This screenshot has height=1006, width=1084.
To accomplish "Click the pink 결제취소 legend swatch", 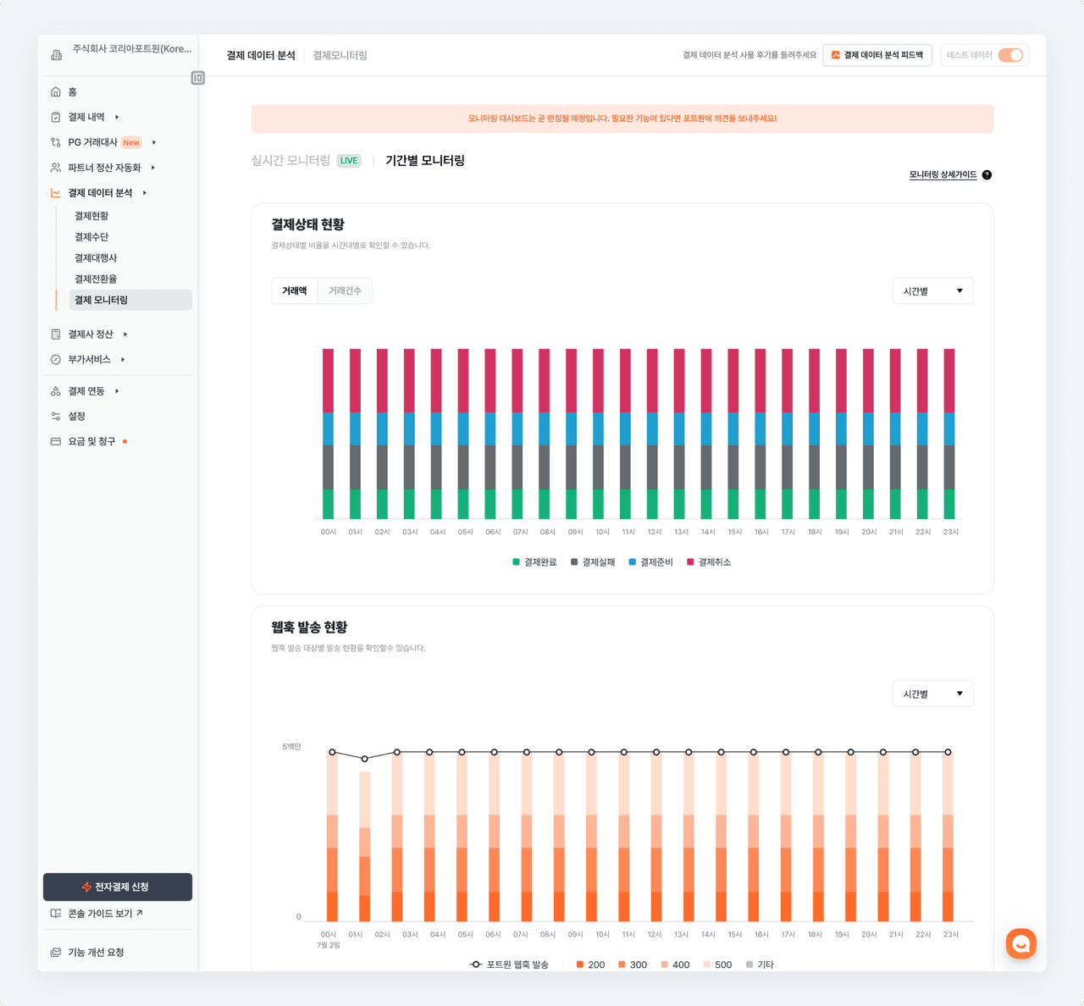I will 690,562.
